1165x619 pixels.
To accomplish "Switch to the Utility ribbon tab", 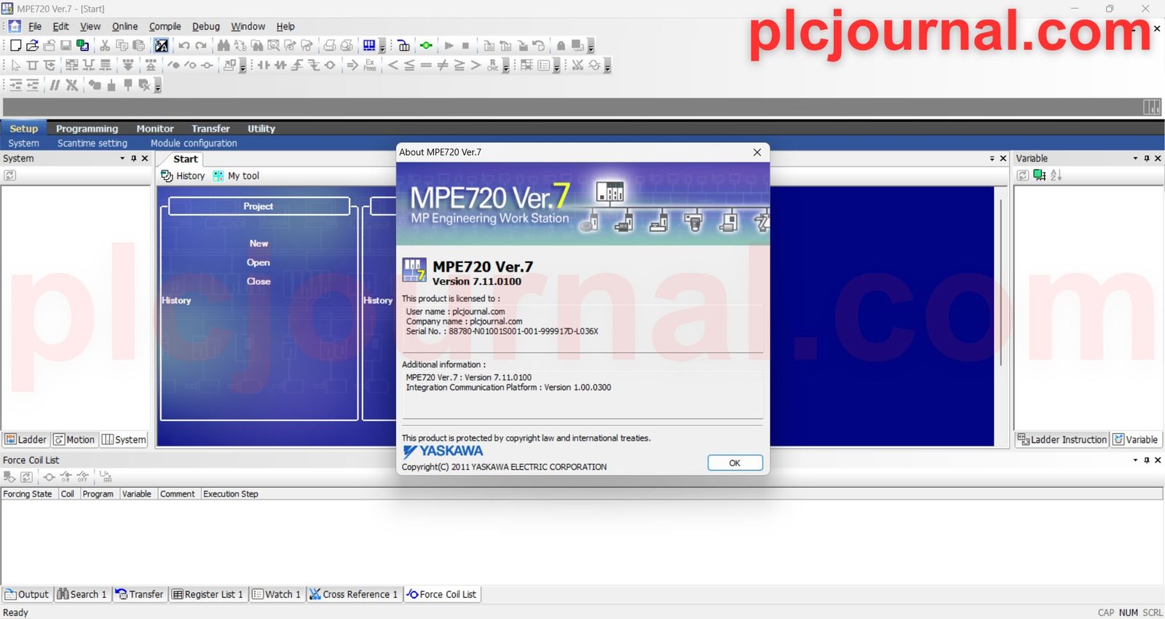I will pyautogui.click(x=261, y=128).
